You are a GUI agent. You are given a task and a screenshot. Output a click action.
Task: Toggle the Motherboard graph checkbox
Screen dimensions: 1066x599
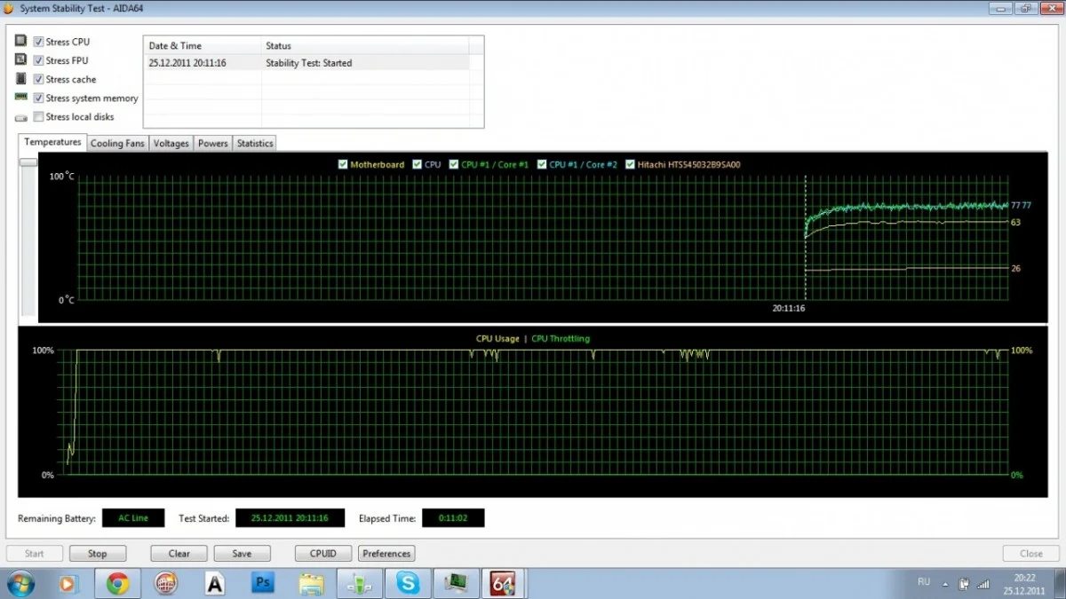tap(343, 164)
